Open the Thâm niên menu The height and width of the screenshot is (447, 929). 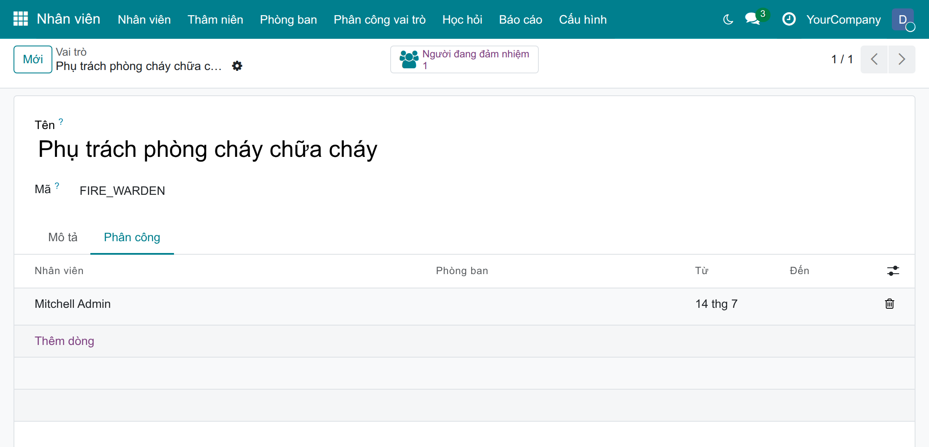(x=215, y=19)
